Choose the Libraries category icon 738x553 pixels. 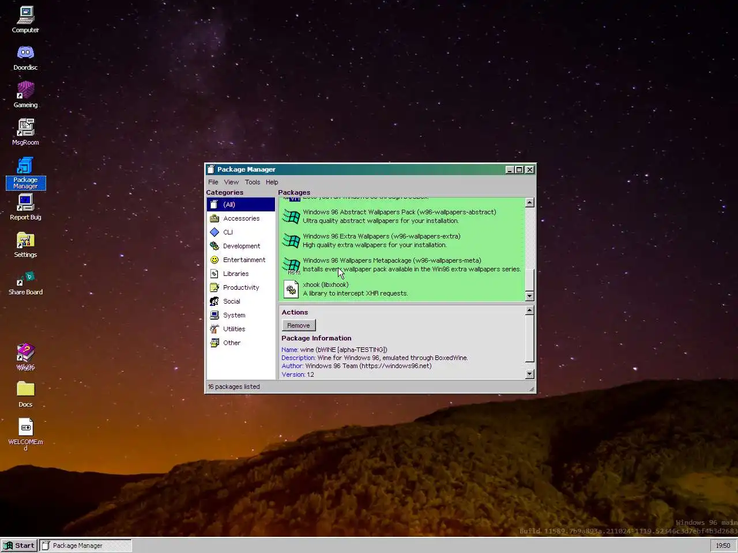tap(214, 274)
